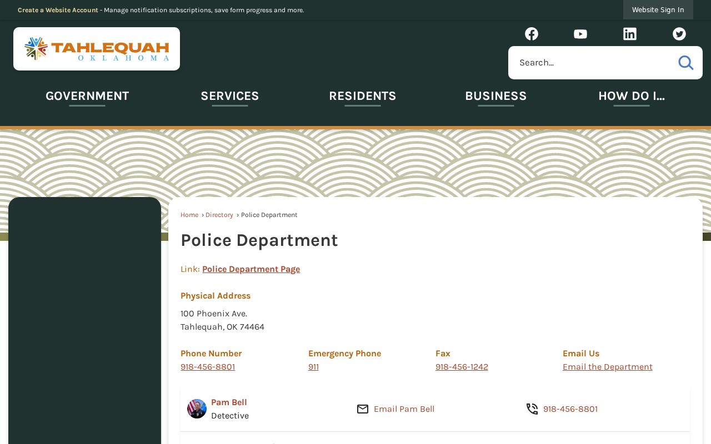Open the LinkedIn social icon
This screenshot has height=444, width=711.
tap(630, 34)
